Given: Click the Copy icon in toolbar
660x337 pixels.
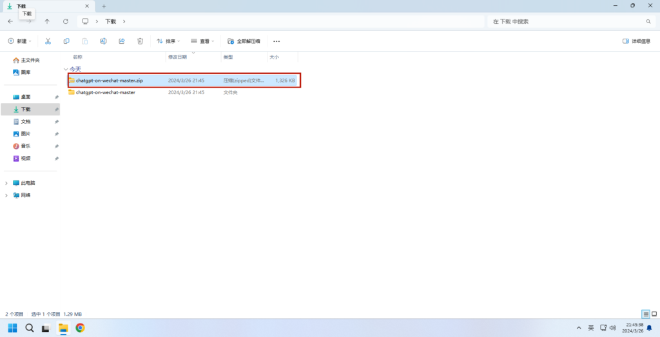Looking at the screenshot, I should [66, 41].
